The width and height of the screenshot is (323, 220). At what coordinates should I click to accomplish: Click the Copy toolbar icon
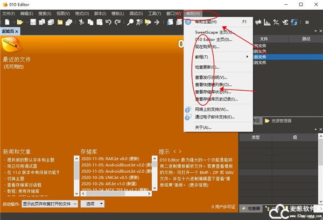[x=90, y=22]
